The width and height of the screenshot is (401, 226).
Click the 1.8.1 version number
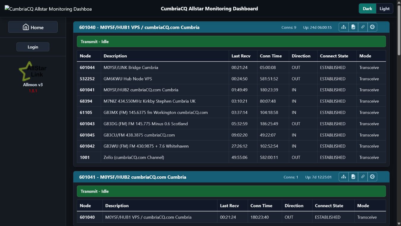coord(33,91)
